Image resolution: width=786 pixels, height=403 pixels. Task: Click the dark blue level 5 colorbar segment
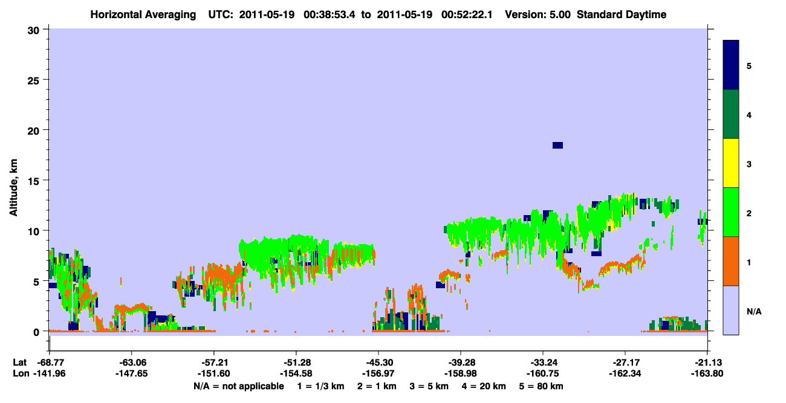coord(731,65)
